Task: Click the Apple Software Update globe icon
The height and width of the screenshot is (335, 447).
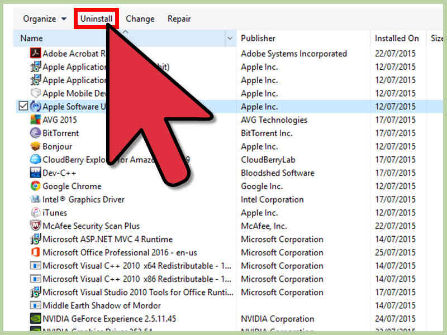Action: [35, 106]
